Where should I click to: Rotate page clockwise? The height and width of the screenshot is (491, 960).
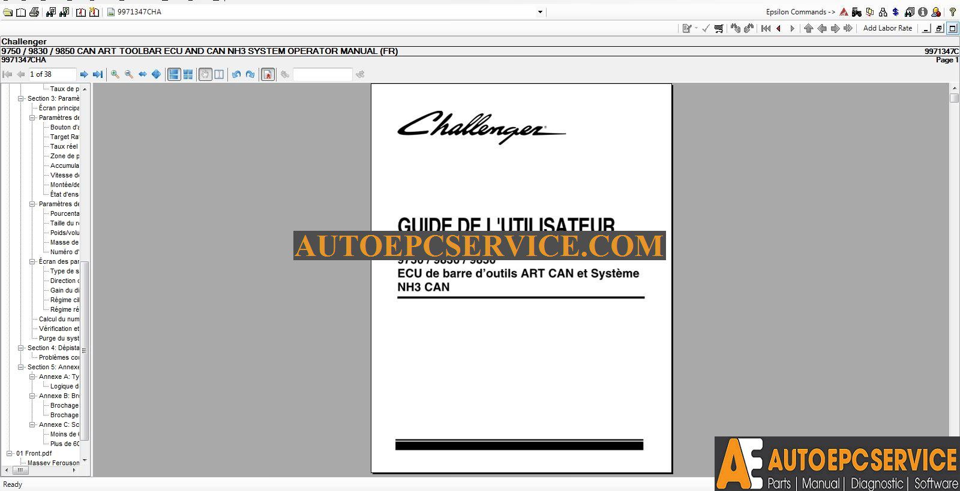(x=250, y=74)
